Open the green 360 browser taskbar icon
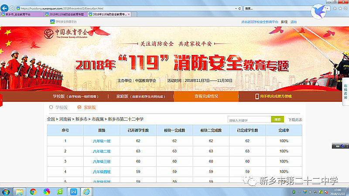349x196 pixels. (60, 192)
